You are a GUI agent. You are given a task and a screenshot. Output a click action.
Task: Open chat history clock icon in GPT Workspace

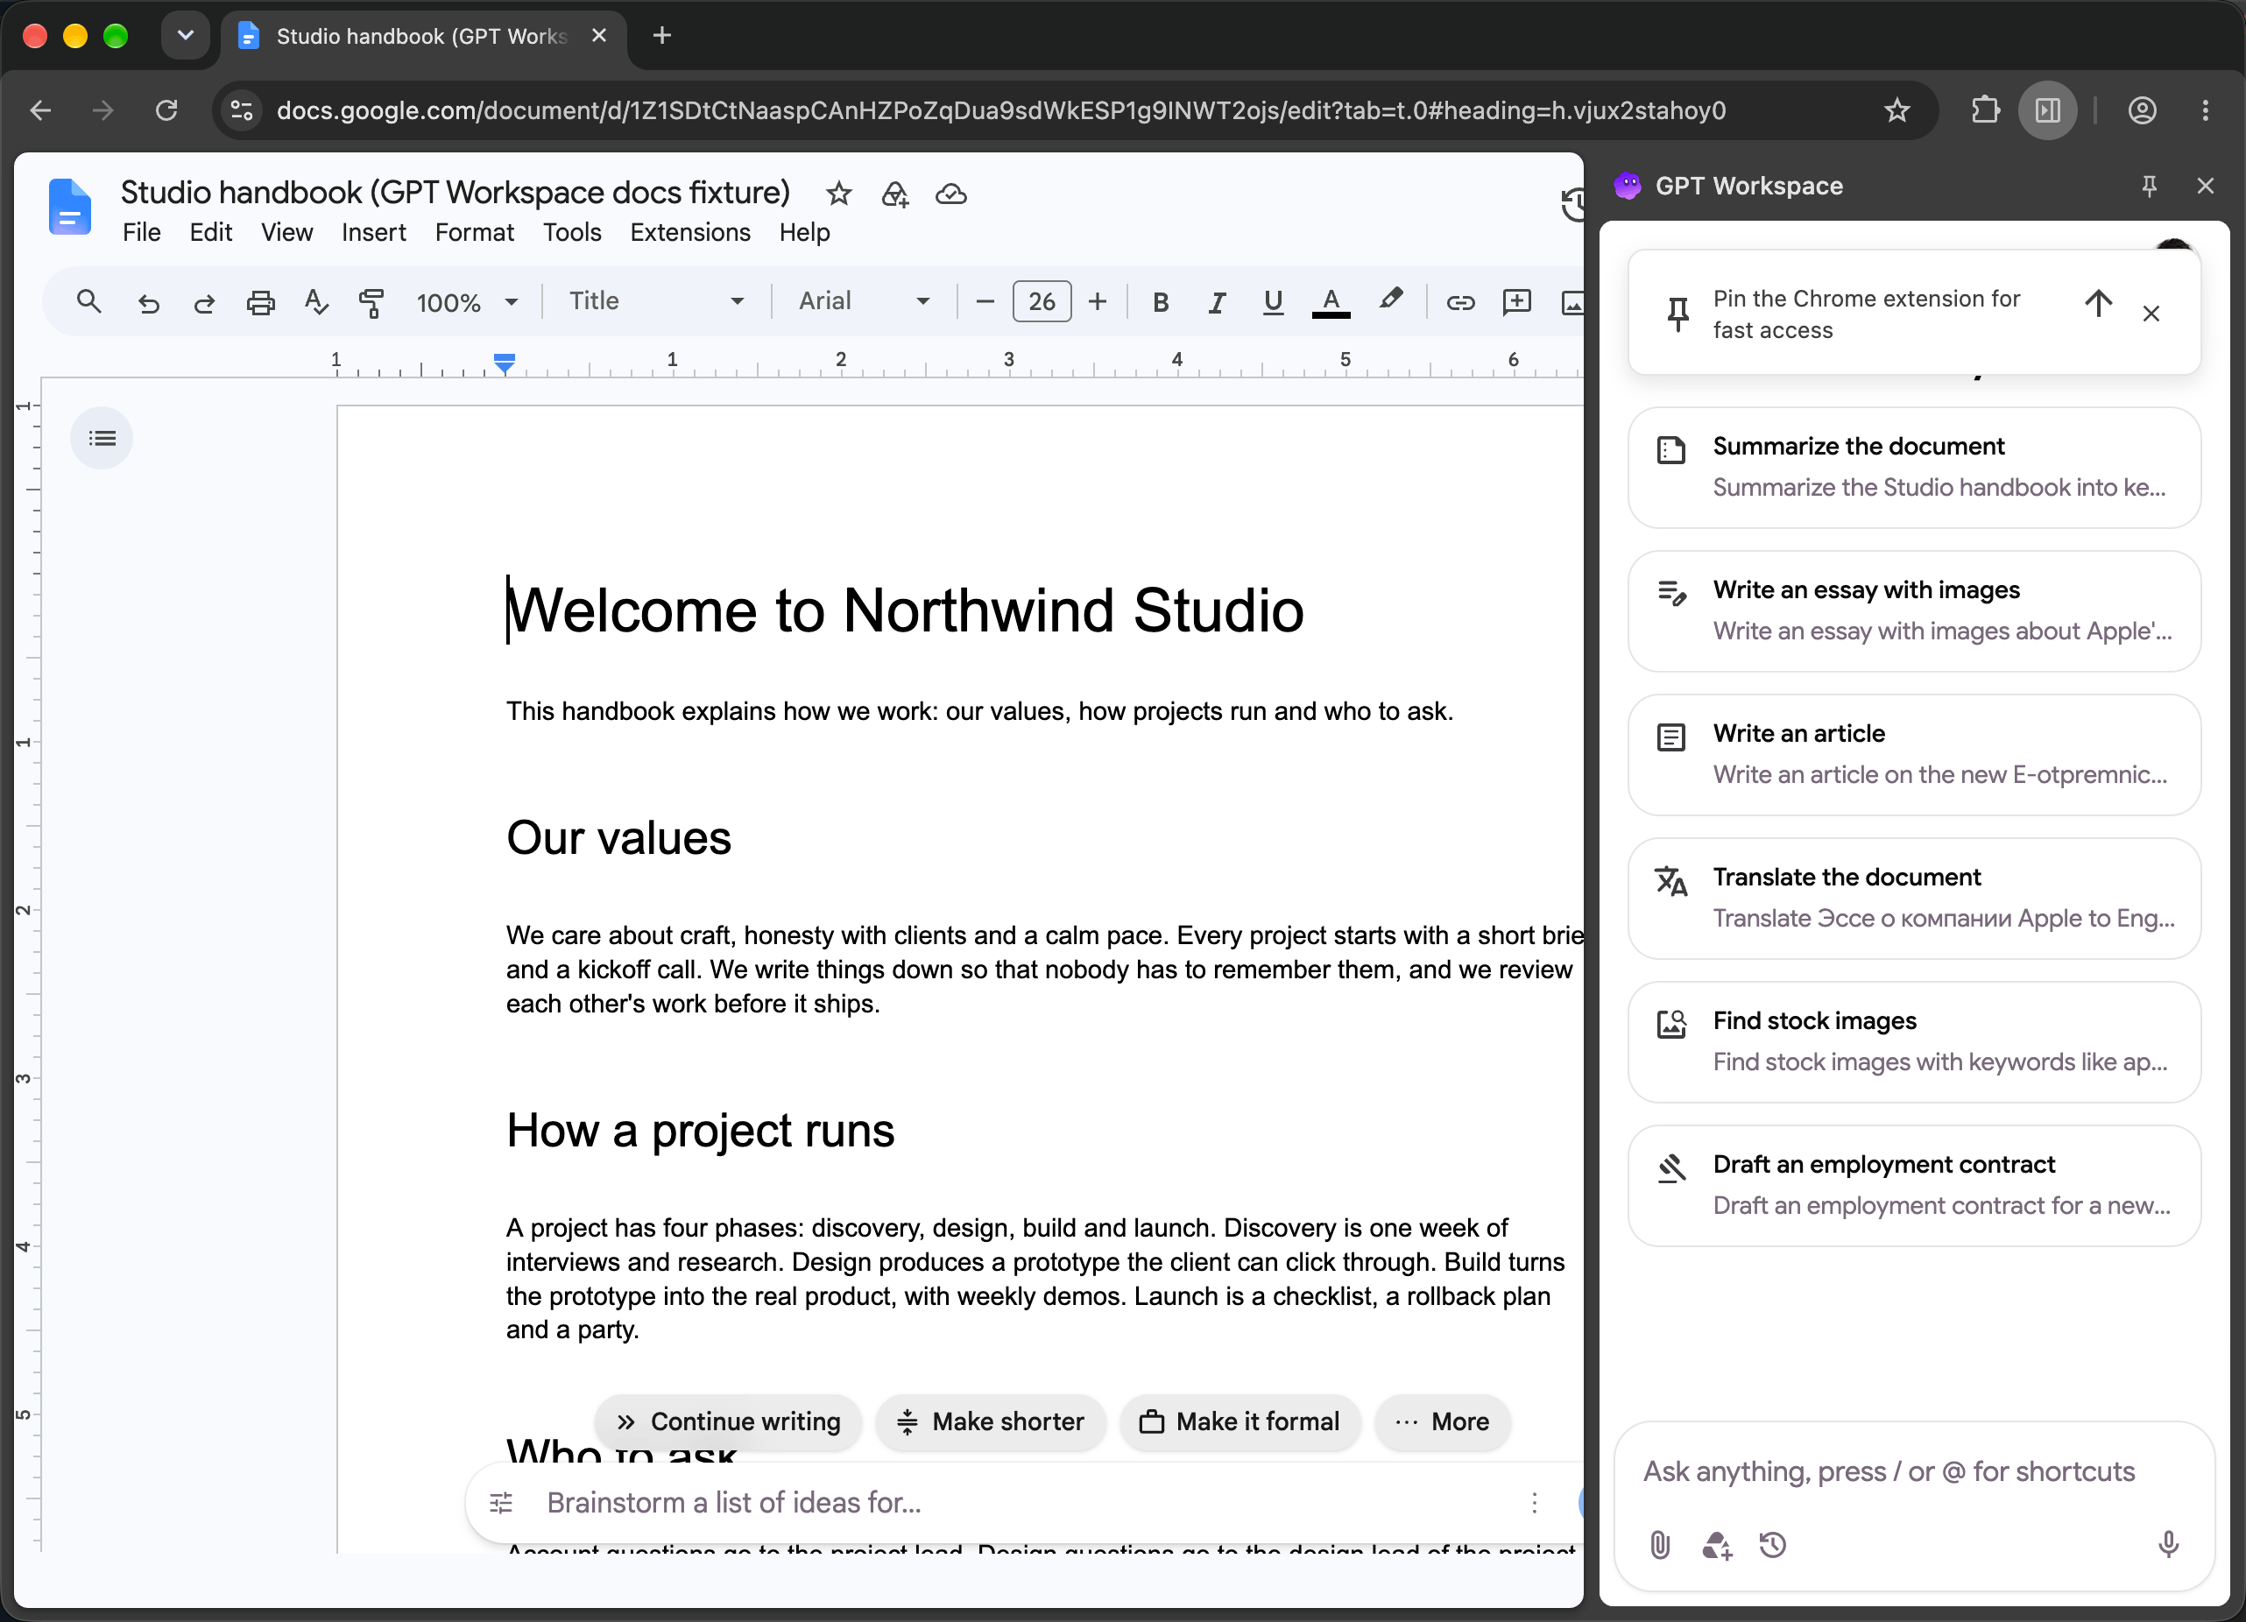point(1773,1545)
